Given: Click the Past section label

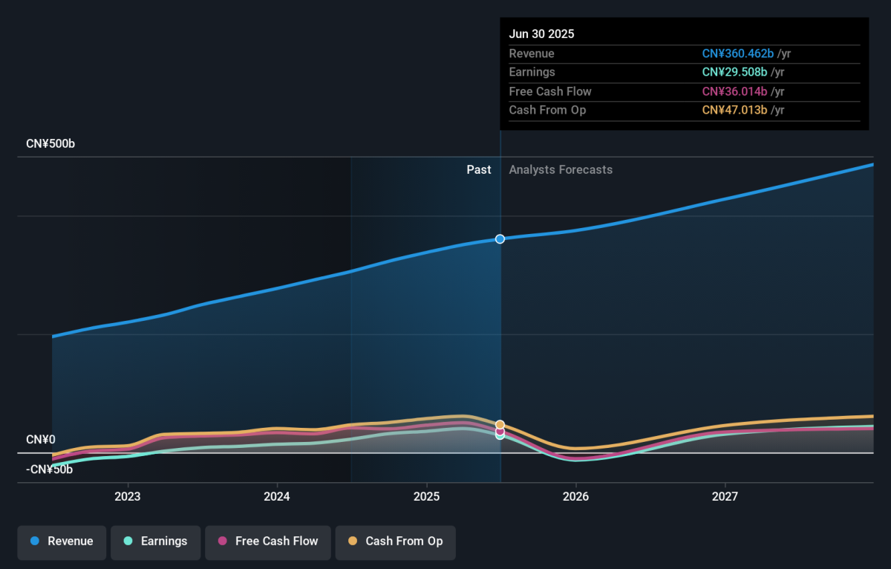Looking at the screenshot, I should (x=479, y=170).
